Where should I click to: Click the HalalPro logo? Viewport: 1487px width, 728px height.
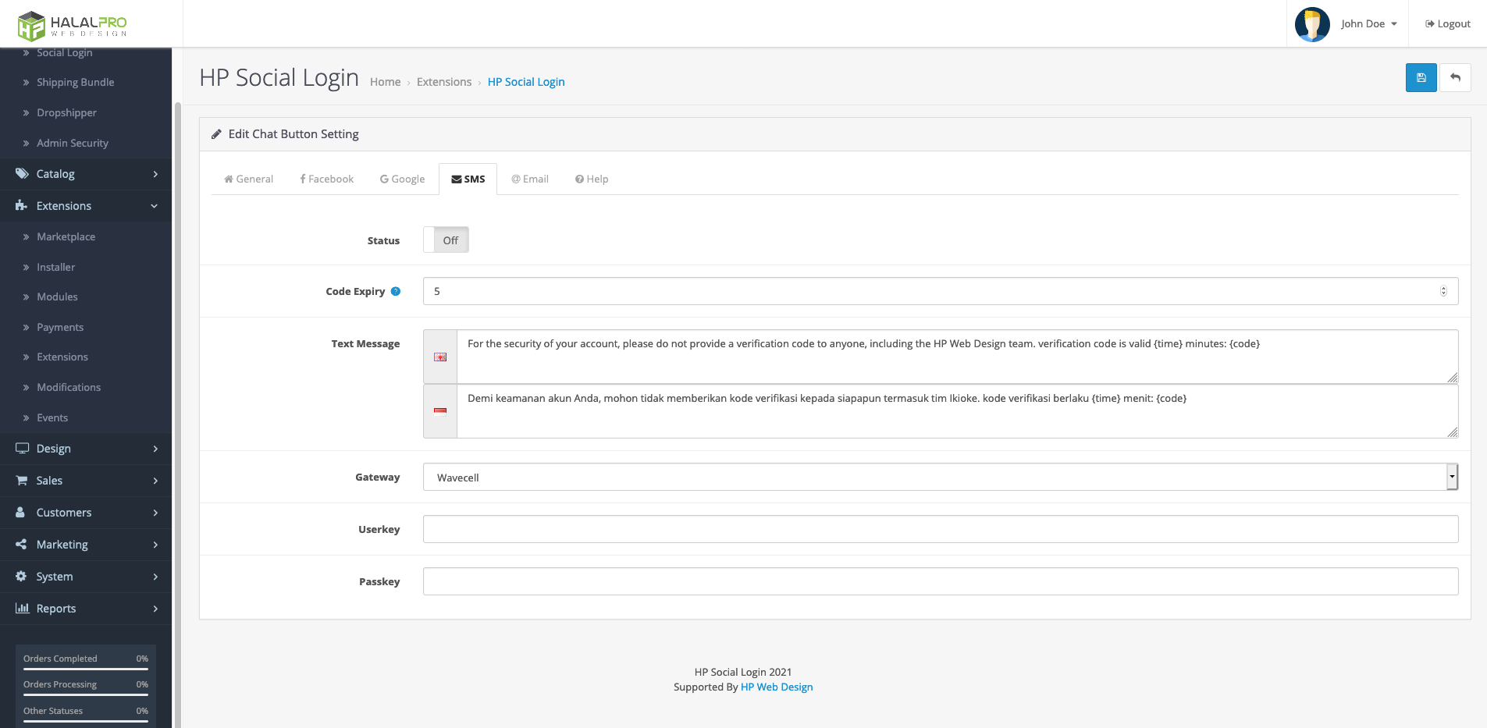73,26
